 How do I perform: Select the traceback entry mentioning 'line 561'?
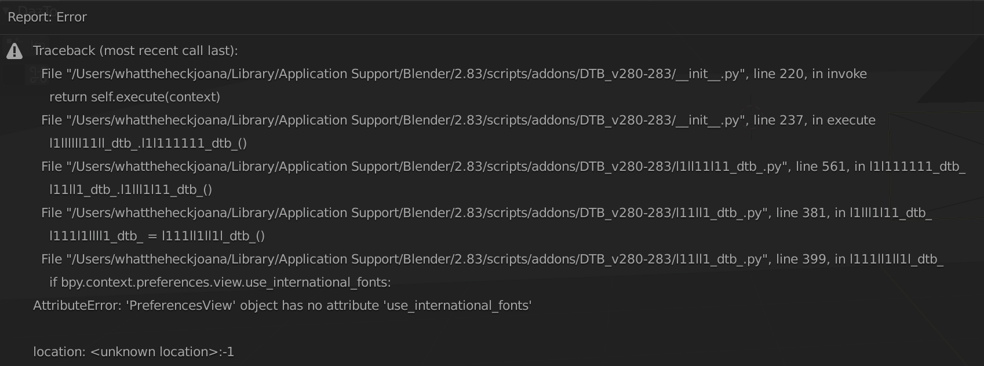click(x=504, y=167)
